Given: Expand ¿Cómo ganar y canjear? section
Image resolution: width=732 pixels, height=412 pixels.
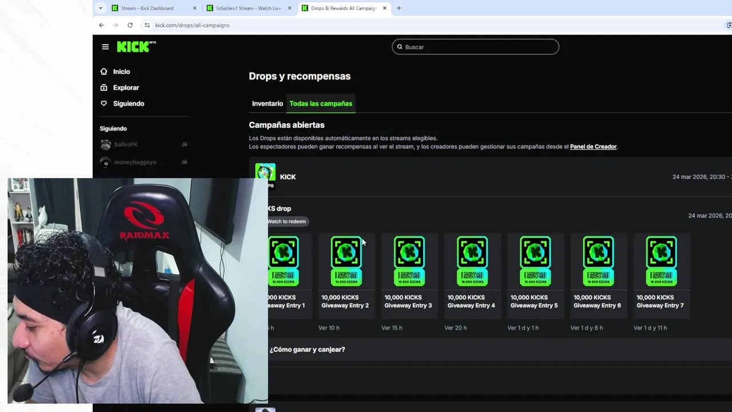Looking at the screenshot, I should (307, 350).
